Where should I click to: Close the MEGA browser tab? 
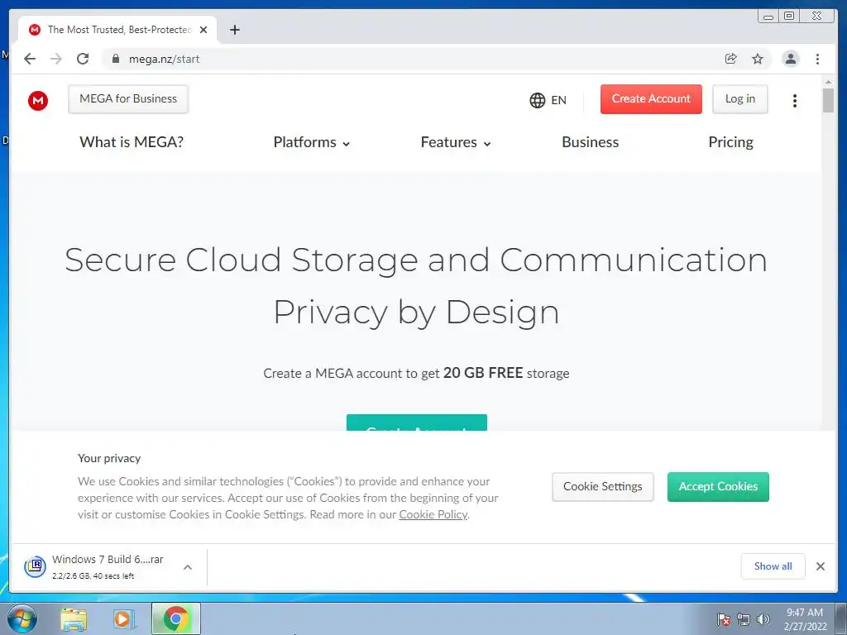(x=203, y=30)
